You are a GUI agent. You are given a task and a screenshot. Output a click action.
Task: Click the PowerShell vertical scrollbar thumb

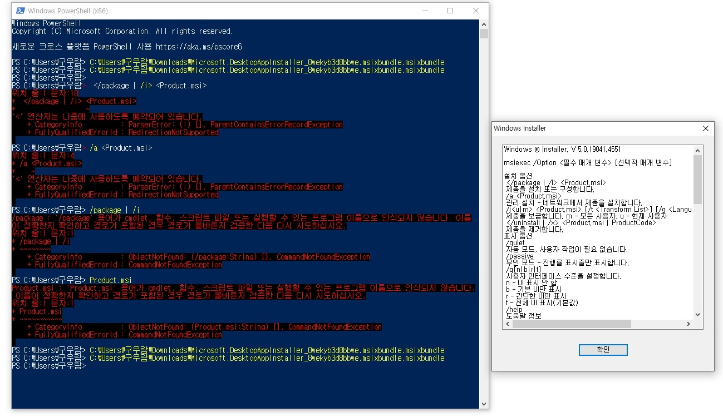[x=484, y=33]
